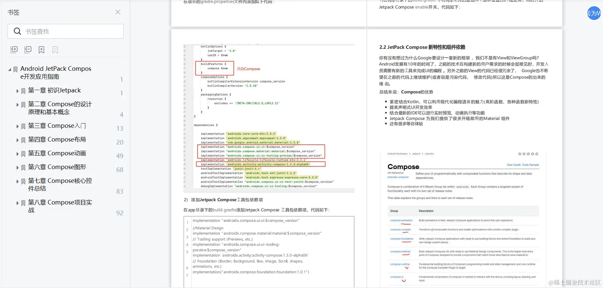Jump to 第三章 Compose入门
The width and height of the screenshot is (603, 288).
(57, 125)
